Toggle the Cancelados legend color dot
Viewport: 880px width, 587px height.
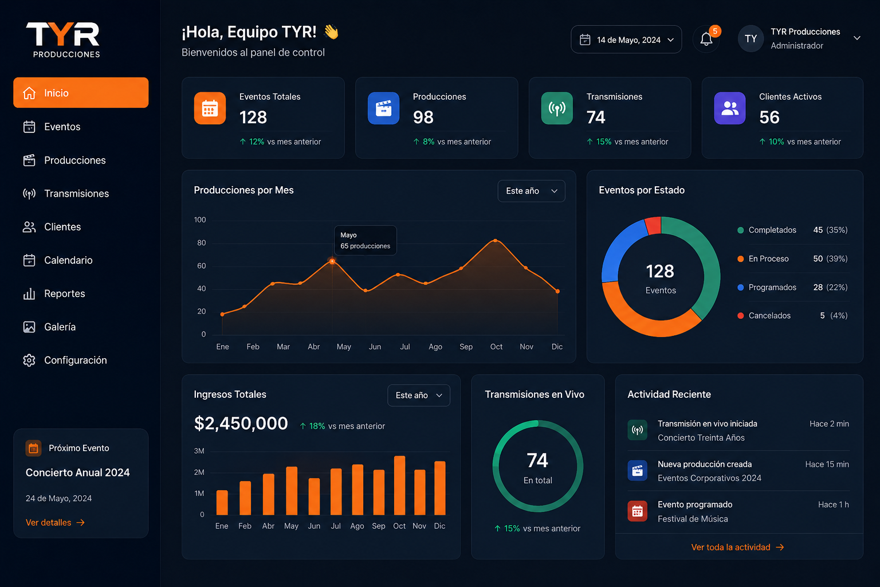coord(741,316)
